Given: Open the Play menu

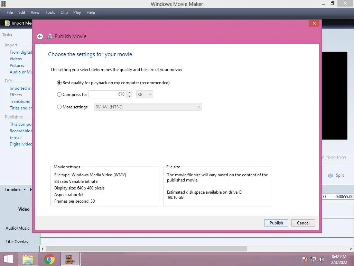Looking at the screenshot, I should [x=77, y=12].
